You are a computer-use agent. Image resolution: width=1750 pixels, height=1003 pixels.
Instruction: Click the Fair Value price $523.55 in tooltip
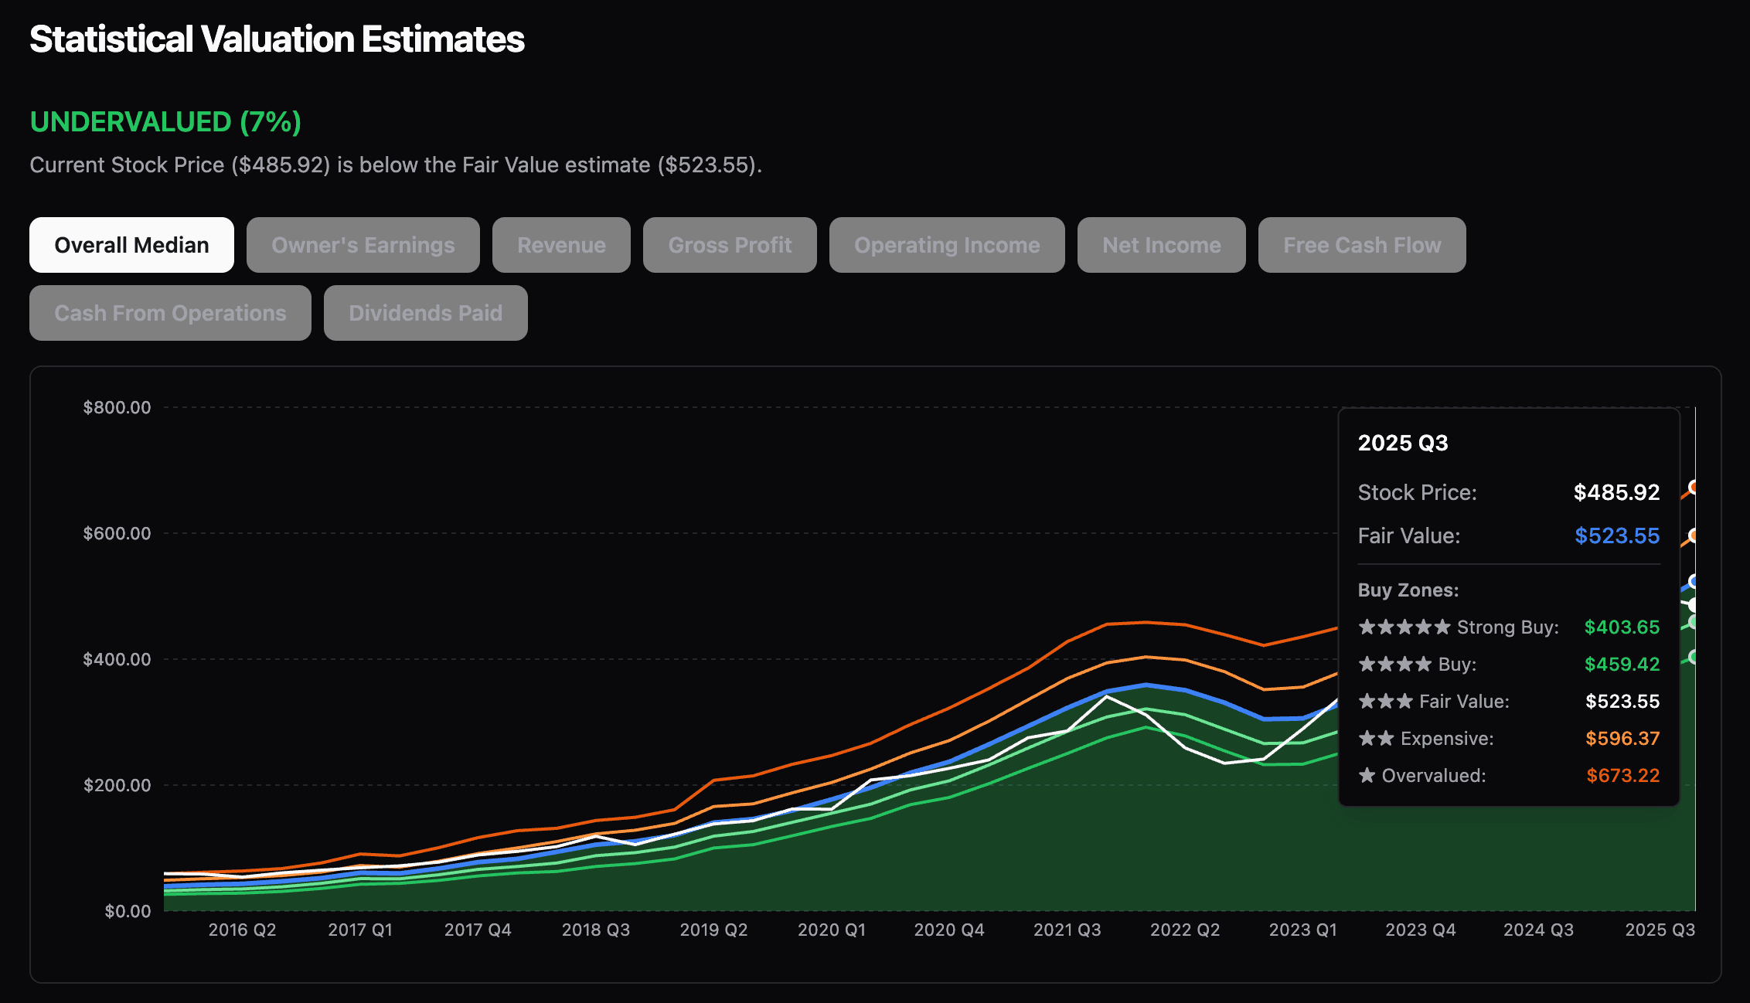(x=1616, y=535)
